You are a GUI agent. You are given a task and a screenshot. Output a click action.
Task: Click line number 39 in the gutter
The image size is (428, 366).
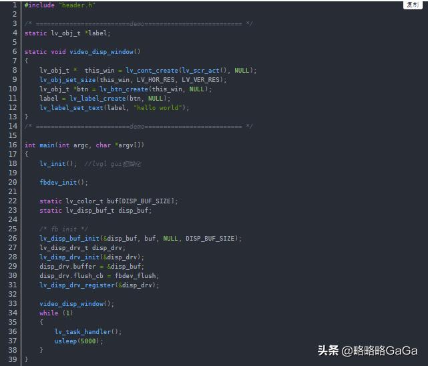click(13, 359)
